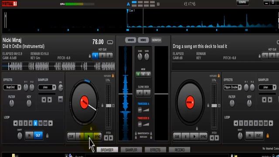Click the P.1 effect knob on left deck
This screenshot has width=279, height=157.
26,88
